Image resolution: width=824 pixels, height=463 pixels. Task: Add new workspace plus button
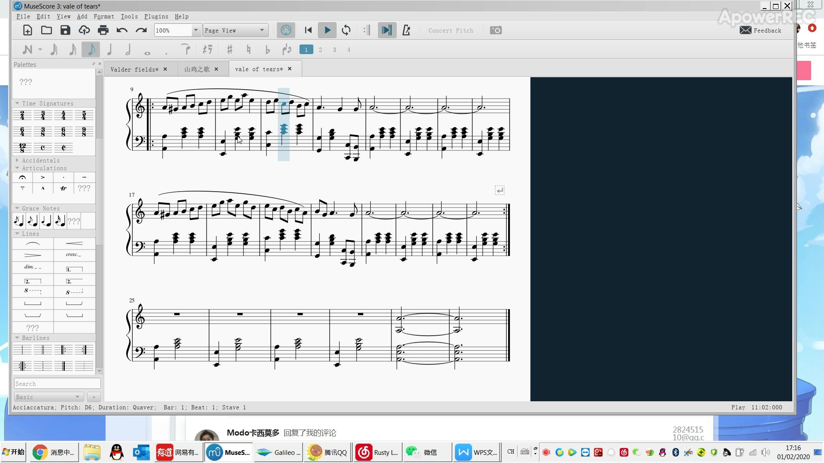pos(94,397)
